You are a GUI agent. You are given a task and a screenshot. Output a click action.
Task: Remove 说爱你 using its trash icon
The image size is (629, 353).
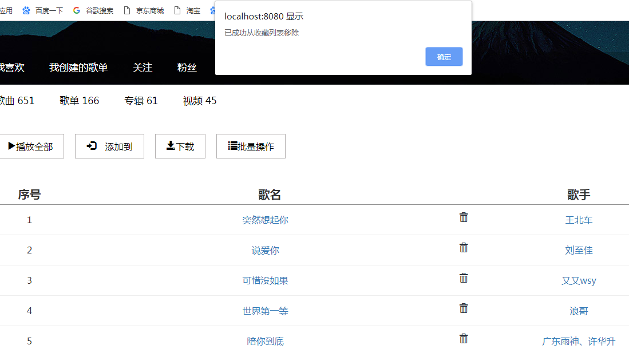pyautogui.click(x=464, y=248)
